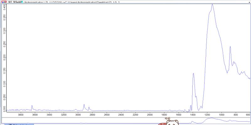Click the 600 wavenumber axis label
The height and width of the screenshot is (125, 251).
(248, 115)
